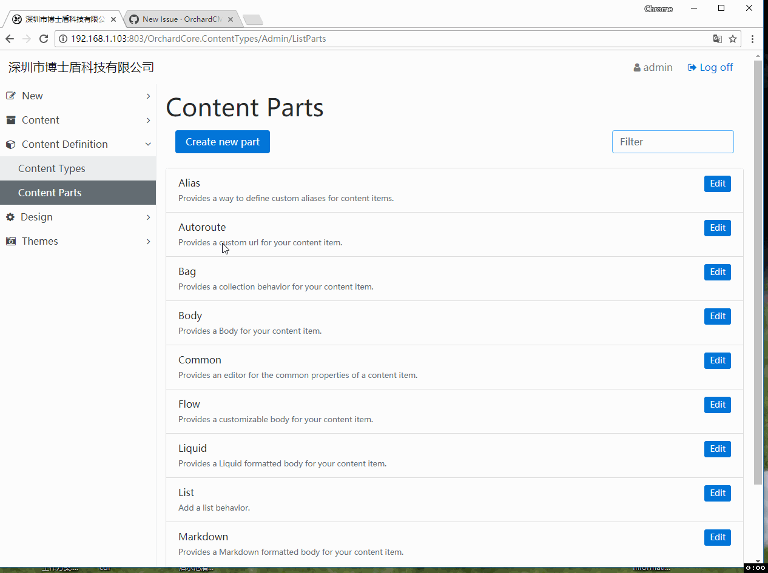
Task: Edit the Markdown part
Action: 718,537
